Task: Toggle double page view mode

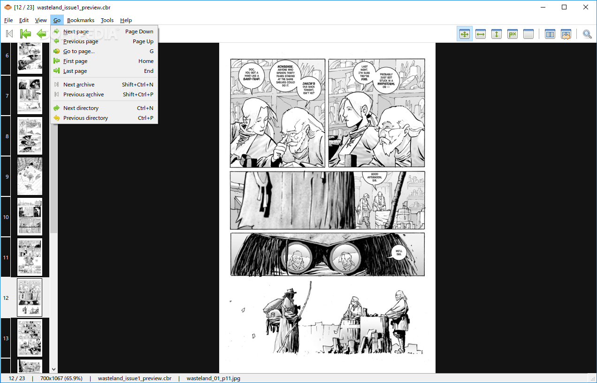Action: pos(550,34)
